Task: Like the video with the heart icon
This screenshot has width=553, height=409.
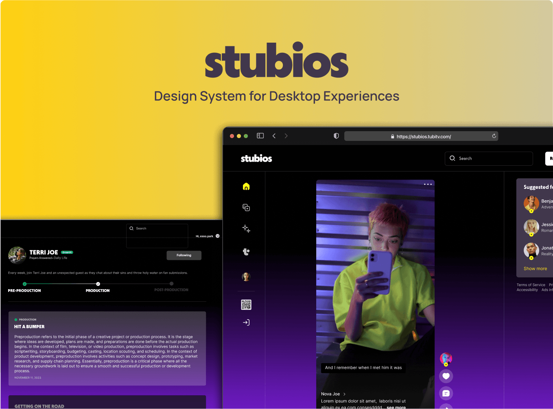Action: pyautogui.click(x=446, y=376)
